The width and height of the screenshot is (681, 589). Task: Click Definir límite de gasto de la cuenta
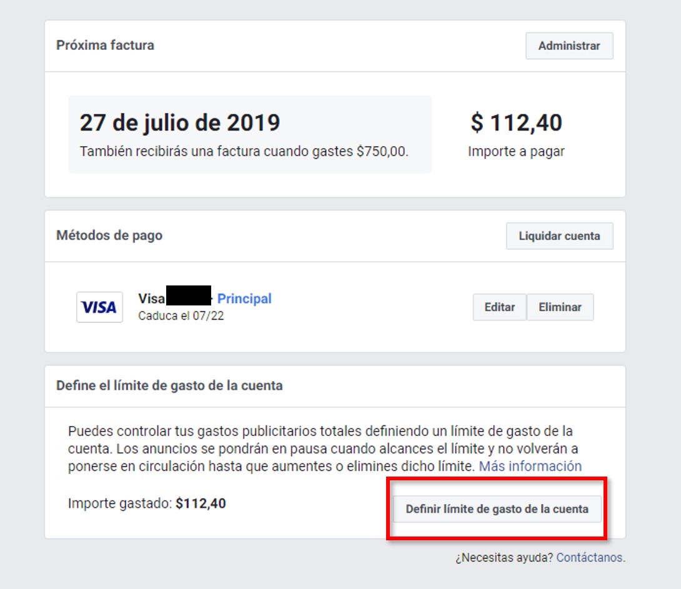coord(497,508)
